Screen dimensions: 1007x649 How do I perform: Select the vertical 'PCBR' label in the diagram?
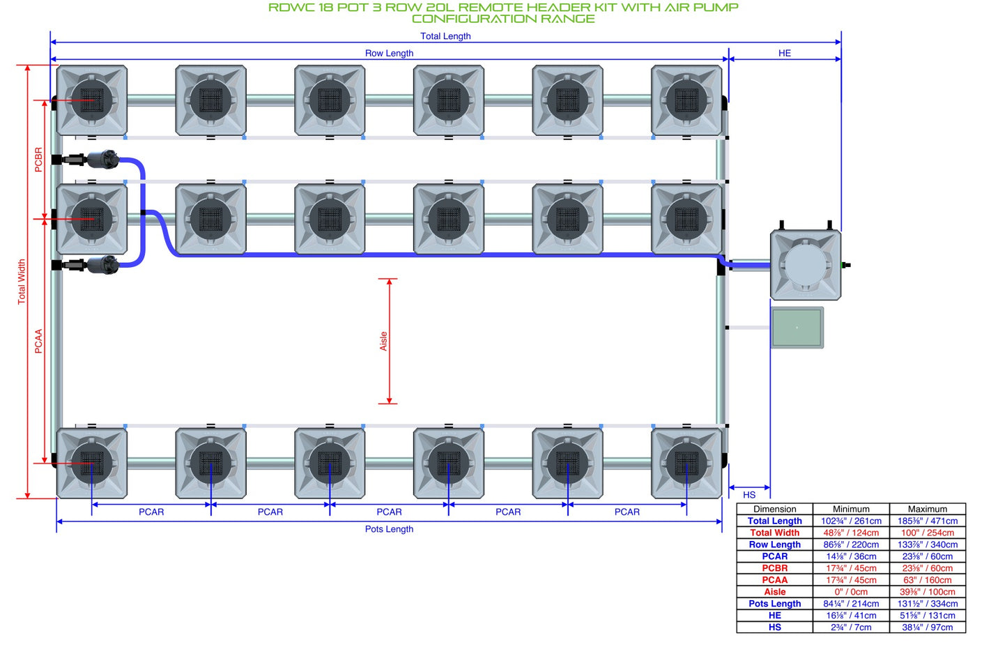click(x=39, y=160)
